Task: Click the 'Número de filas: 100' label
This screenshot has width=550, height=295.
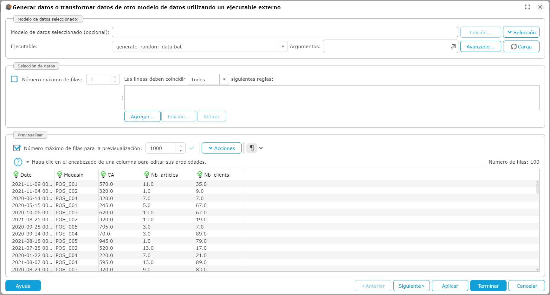Action: [x=514, y=162]
